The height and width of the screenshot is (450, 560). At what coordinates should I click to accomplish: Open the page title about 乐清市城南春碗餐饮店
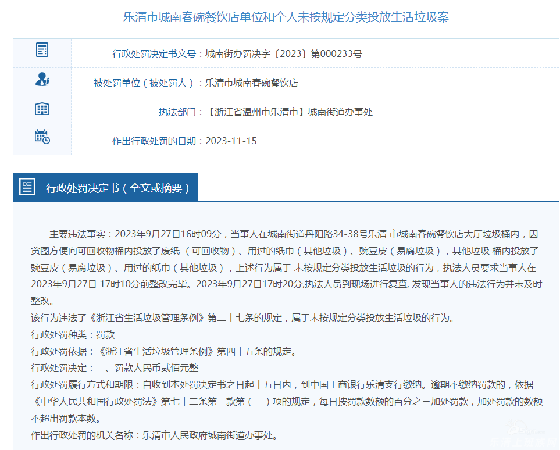point(286,17)
